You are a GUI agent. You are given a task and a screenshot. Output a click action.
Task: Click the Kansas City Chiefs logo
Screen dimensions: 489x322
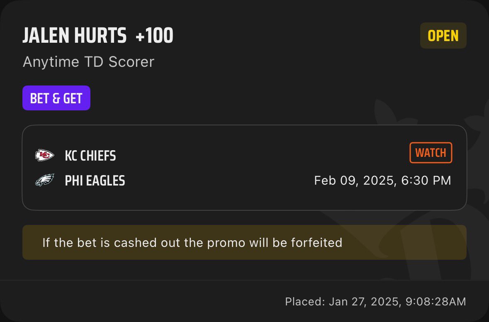pos(44,155)
